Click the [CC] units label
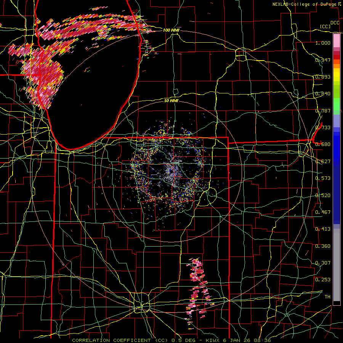This screenshot has width=343, height=343. [x=325, y=26]
